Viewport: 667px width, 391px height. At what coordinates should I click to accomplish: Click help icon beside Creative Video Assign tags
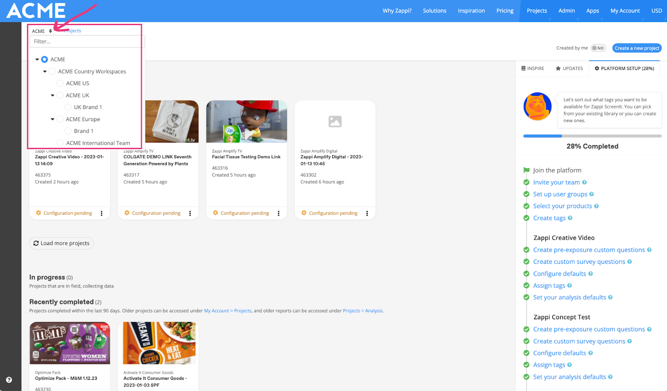pyautogui.click(x=569, y=286)
